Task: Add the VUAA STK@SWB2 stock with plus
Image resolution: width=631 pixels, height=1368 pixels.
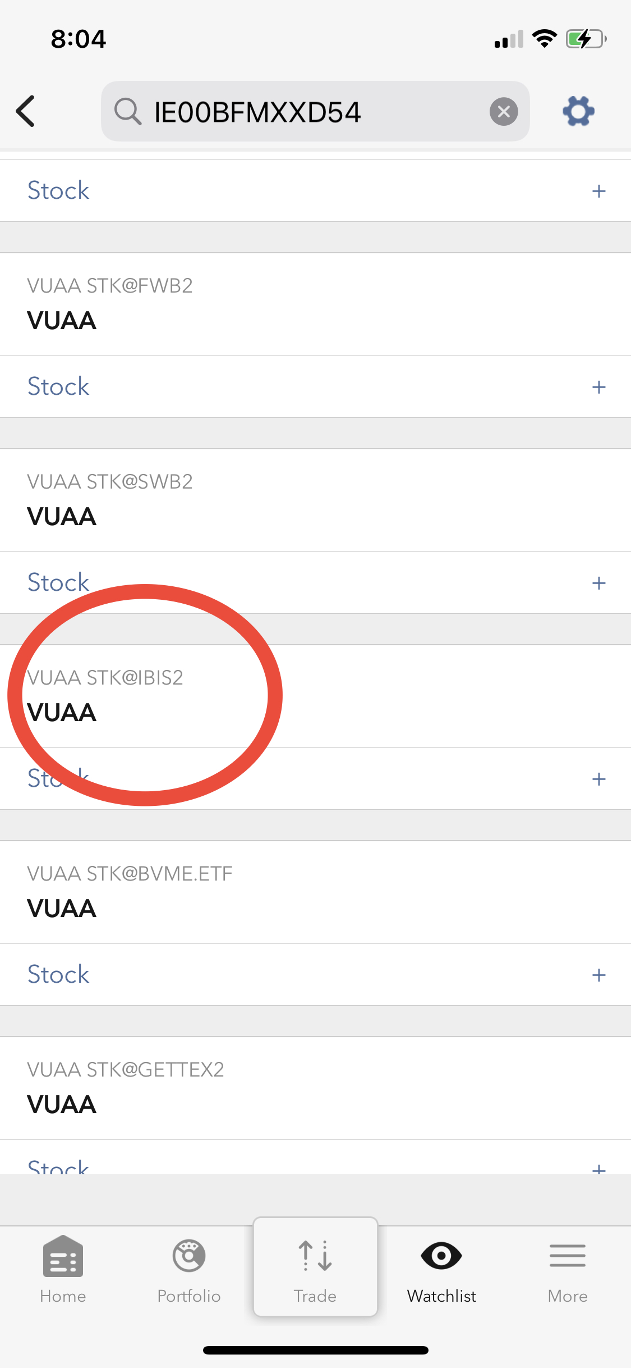Action: (x=598, y=583)
